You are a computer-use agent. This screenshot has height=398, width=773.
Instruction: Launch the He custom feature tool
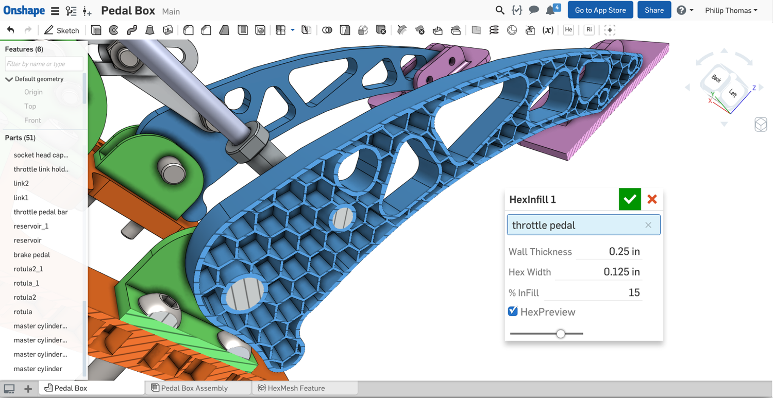[568, 30]
